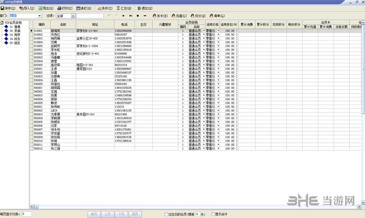This screenshot has width=365, height=218.
Task: Select the row with code 310001
Action: click(195, 31)
